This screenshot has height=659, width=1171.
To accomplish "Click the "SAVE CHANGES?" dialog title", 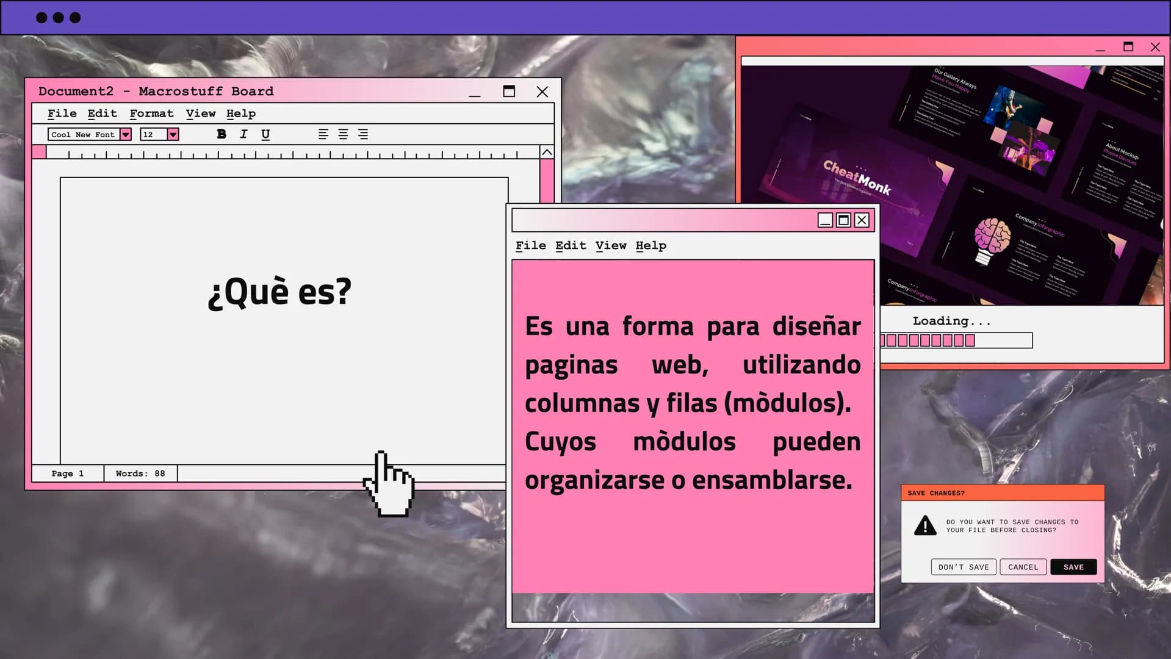I will 936,493.
